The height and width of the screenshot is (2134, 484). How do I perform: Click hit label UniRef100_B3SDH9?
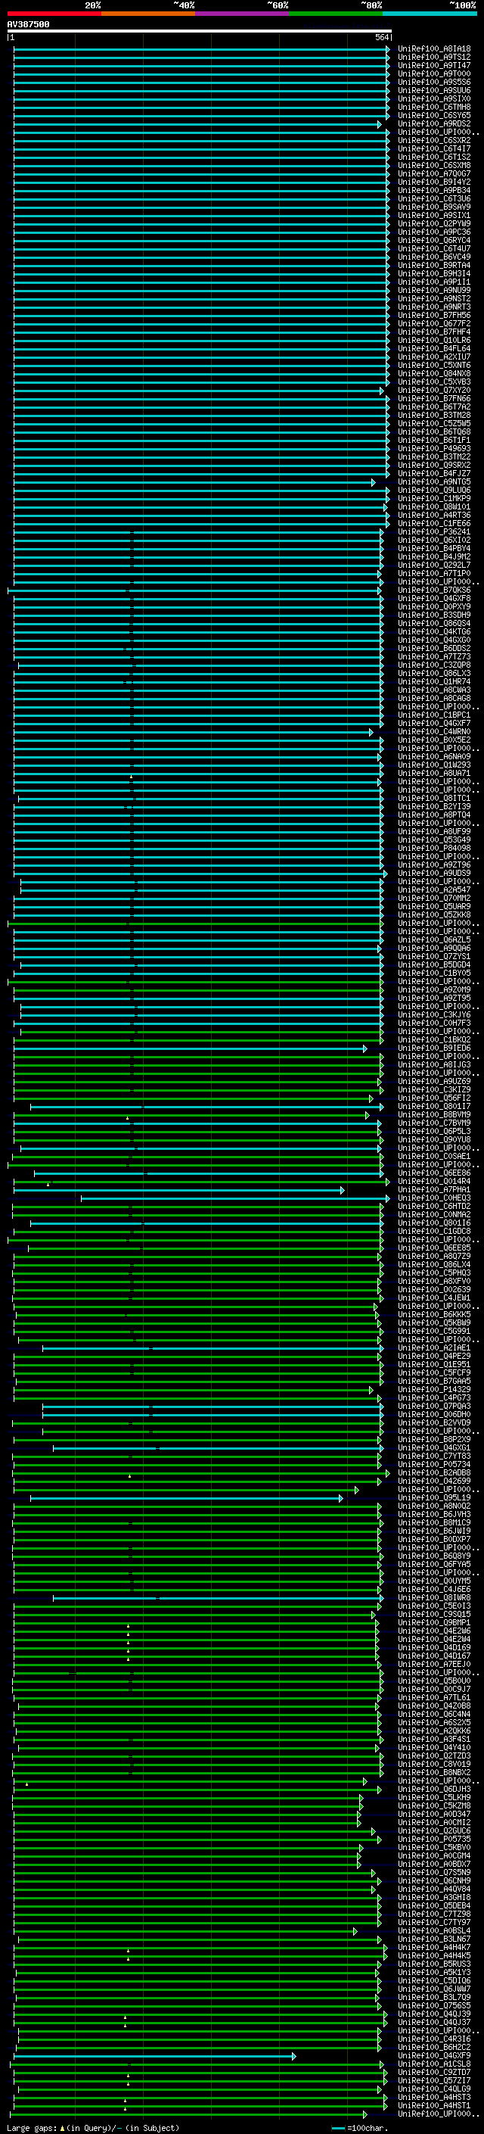tap(434, 615)
